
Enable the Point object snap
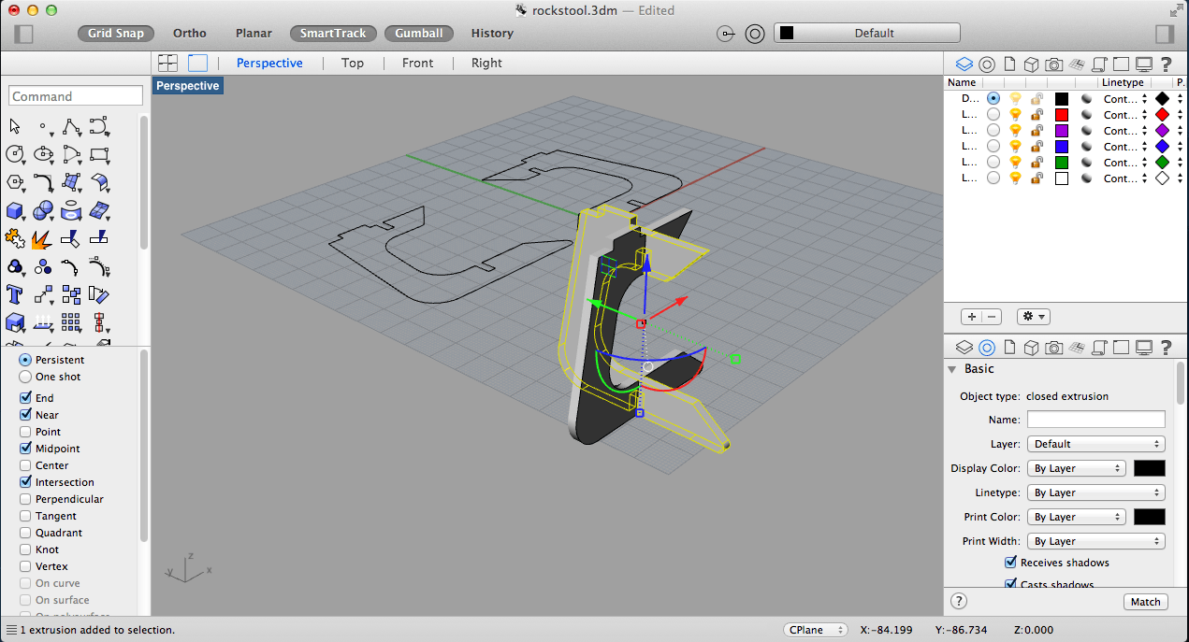click(26, 431)
